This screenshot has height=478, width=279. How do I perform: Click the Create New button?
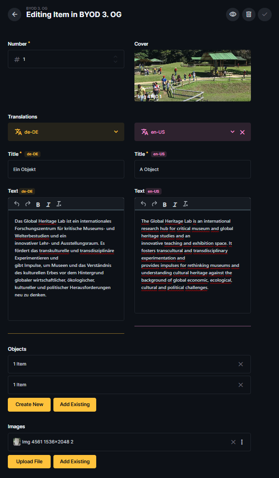(29, 405)
